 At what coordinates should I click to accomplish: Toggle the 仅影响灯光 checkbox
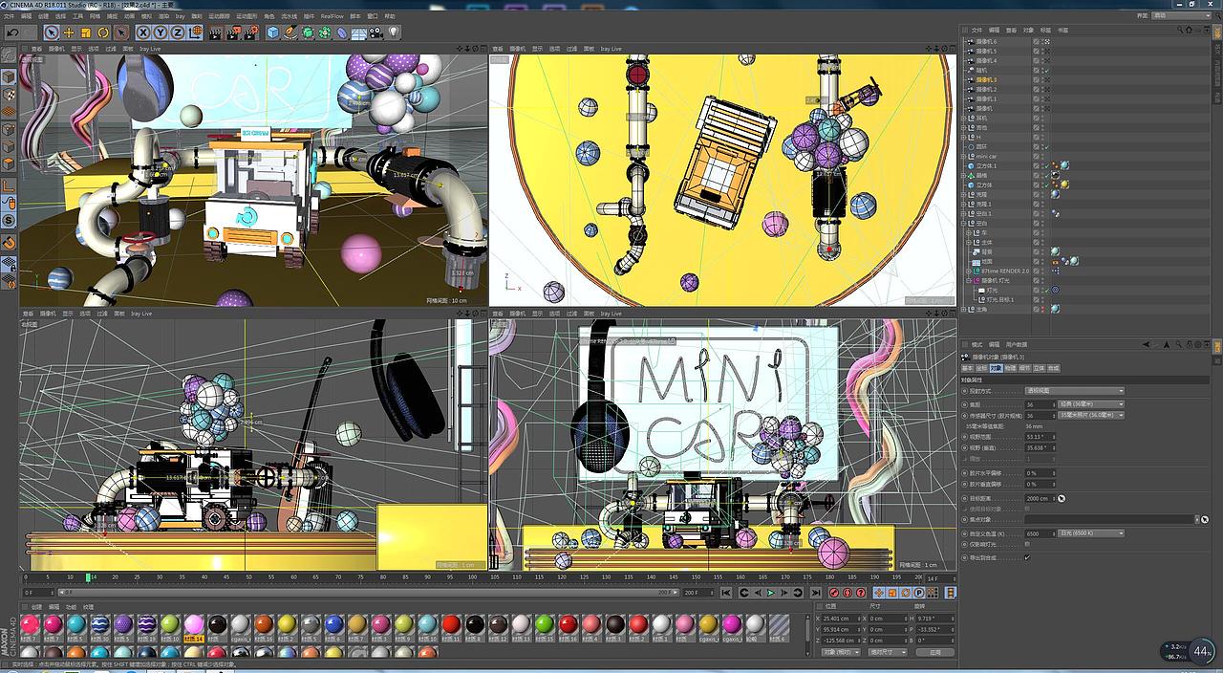[x=1027, y=544]
